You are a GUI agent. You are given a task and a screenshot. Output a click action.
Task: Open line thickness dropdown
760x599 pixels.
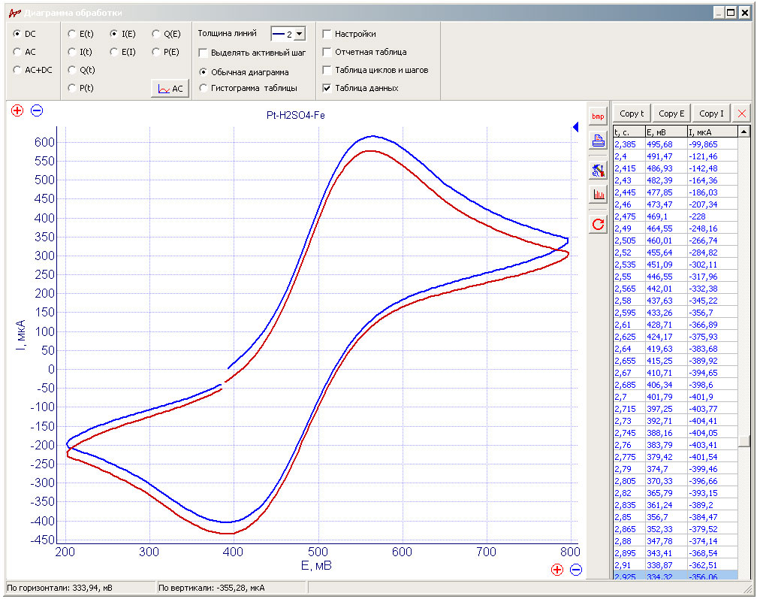coord(300,34)
